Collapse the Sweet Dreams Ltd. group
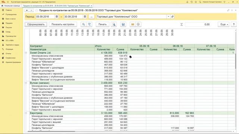239x134 pixels. coord(26,53)
